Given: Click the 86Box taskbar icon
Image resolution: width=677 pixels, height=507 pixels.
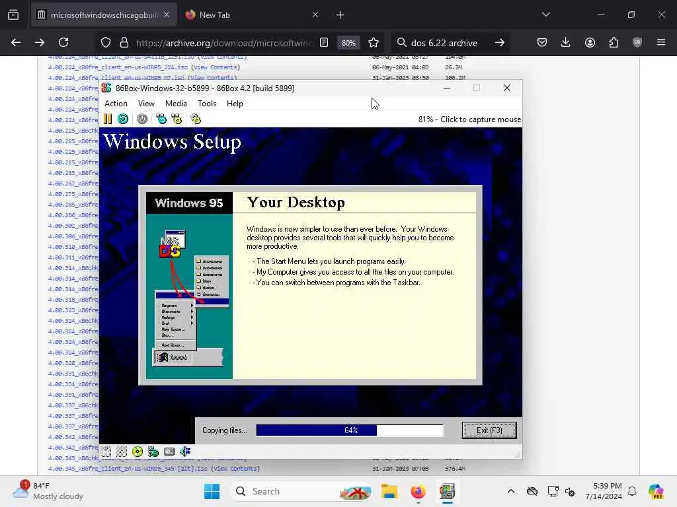Looking at the screenshot, I should (448, 491).
